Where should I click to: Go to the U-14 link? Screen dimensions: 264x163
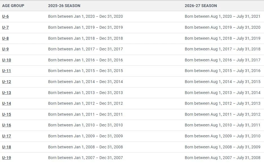(6, 103)
